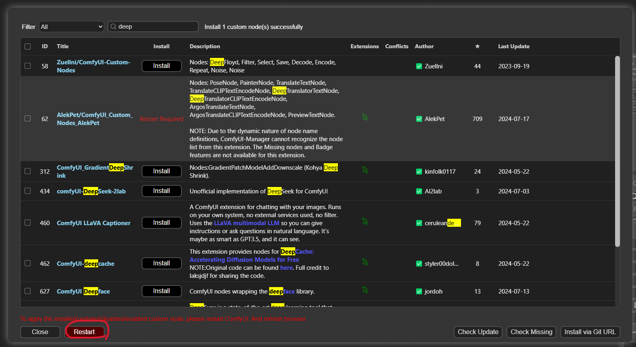This screenshot has height=347, width=636.
Task: Check the box for row ID 58
Action: tap(28, 66)
